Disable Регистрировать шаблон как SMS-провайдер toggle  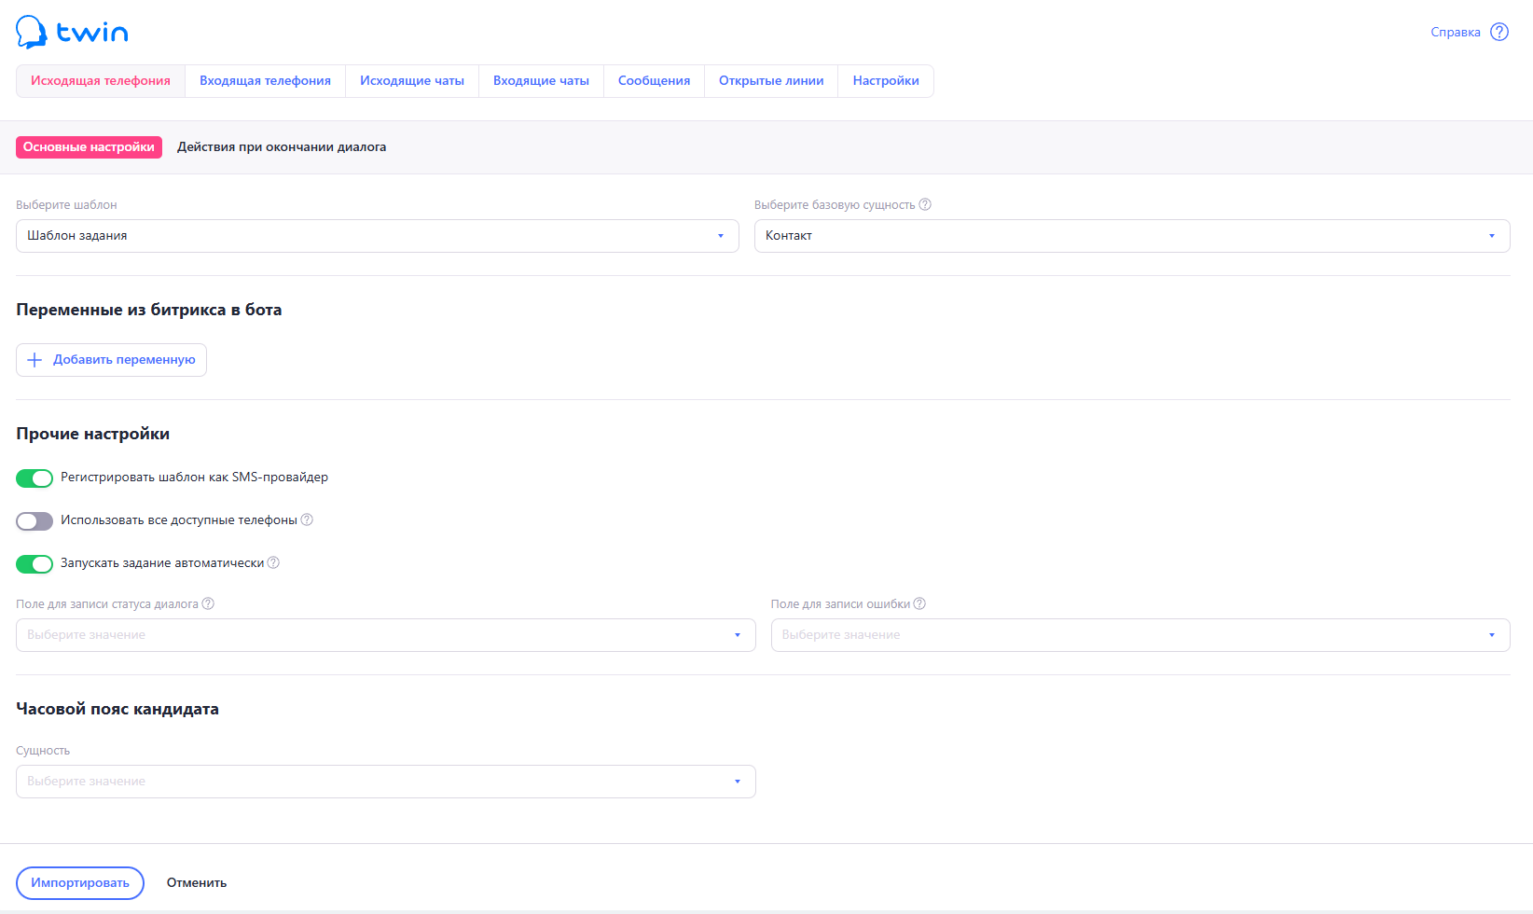(35, 478)
